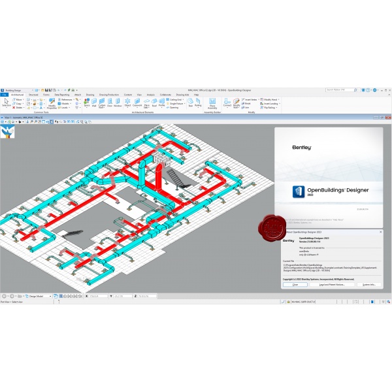Screen dimensions: 392x392
Task: Click the Opening tool
Action: (x=172, y=108)
